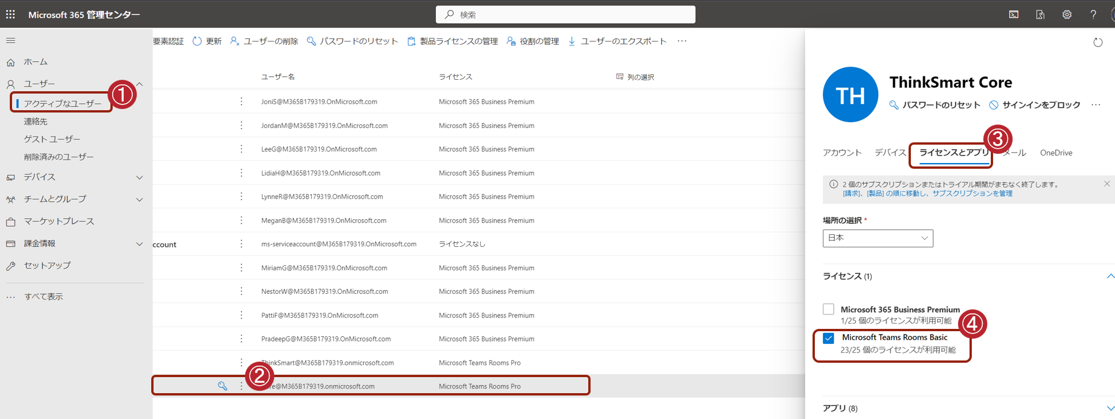Image resolution: width=1115 pixels, height=419 pixels.
Task: Open settings gear in header
Action: point(1067,14)
